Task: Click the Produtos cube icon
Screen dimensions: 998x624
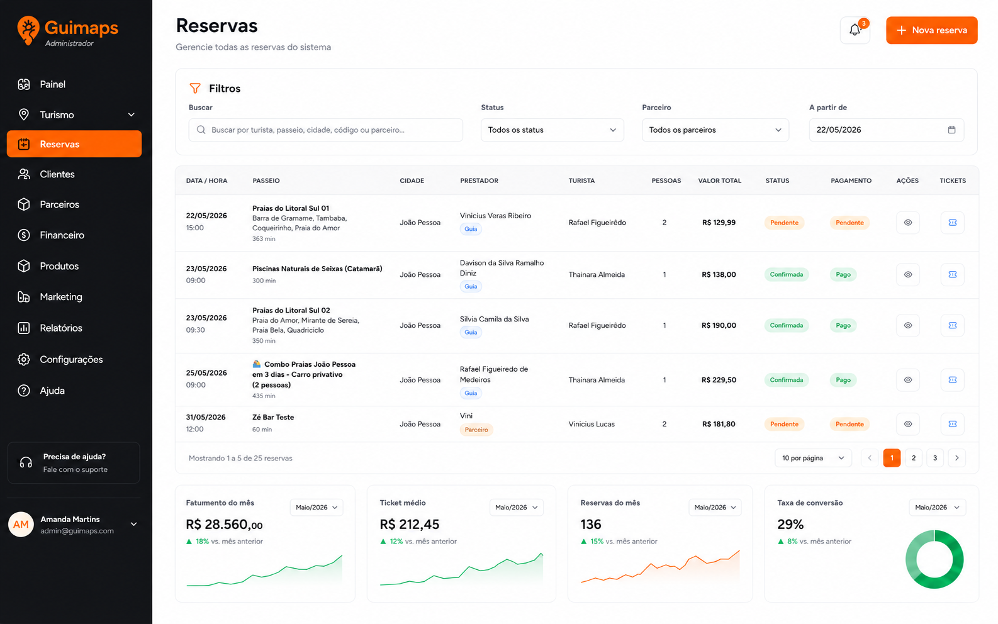Action: point(24,266)
